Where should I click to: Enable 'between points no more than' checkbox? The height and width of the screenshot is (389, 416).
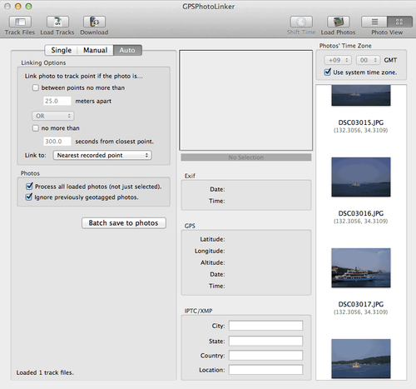[36, 88]
